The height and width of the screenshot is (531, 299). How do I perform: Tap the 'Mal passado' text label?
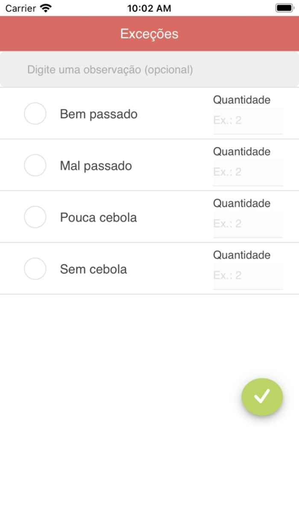tap(96, 166)
